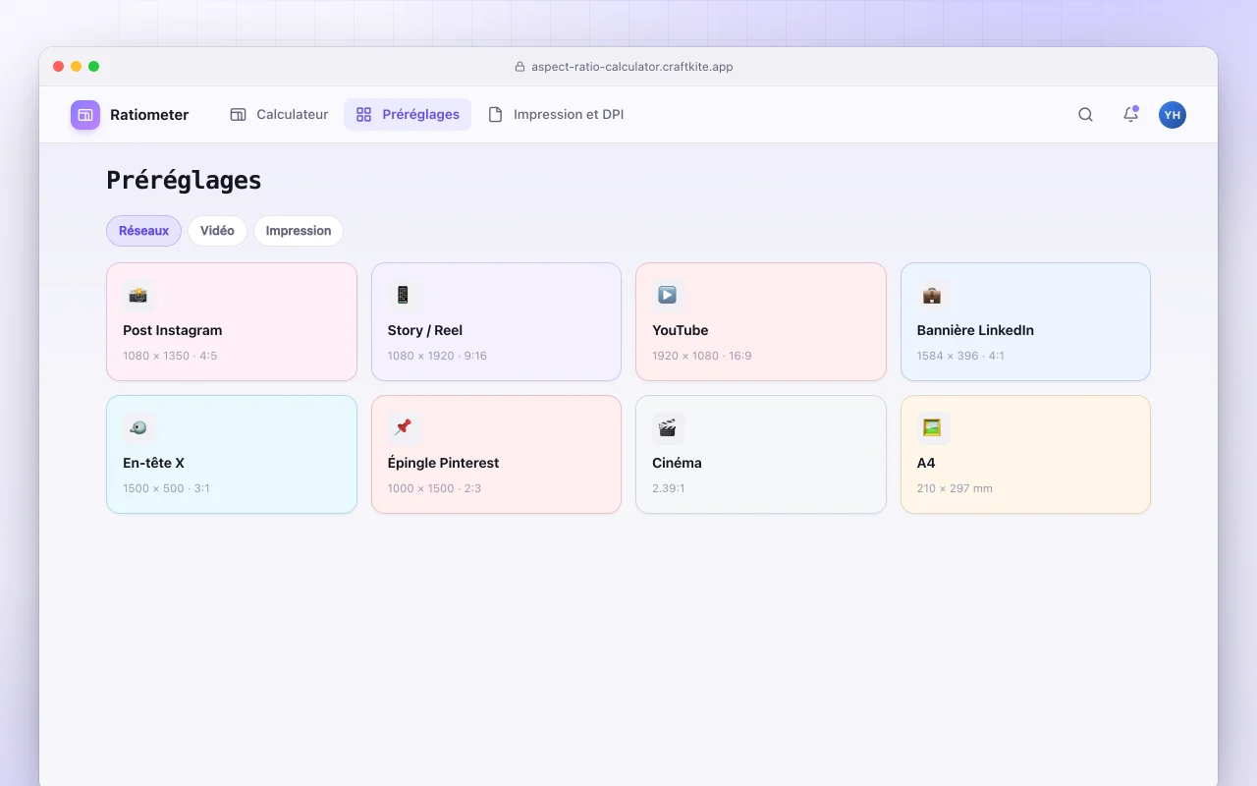Click the Ratiometer logo icon
The width and height of the screenshot is (1257, 786).
point(85,115)
